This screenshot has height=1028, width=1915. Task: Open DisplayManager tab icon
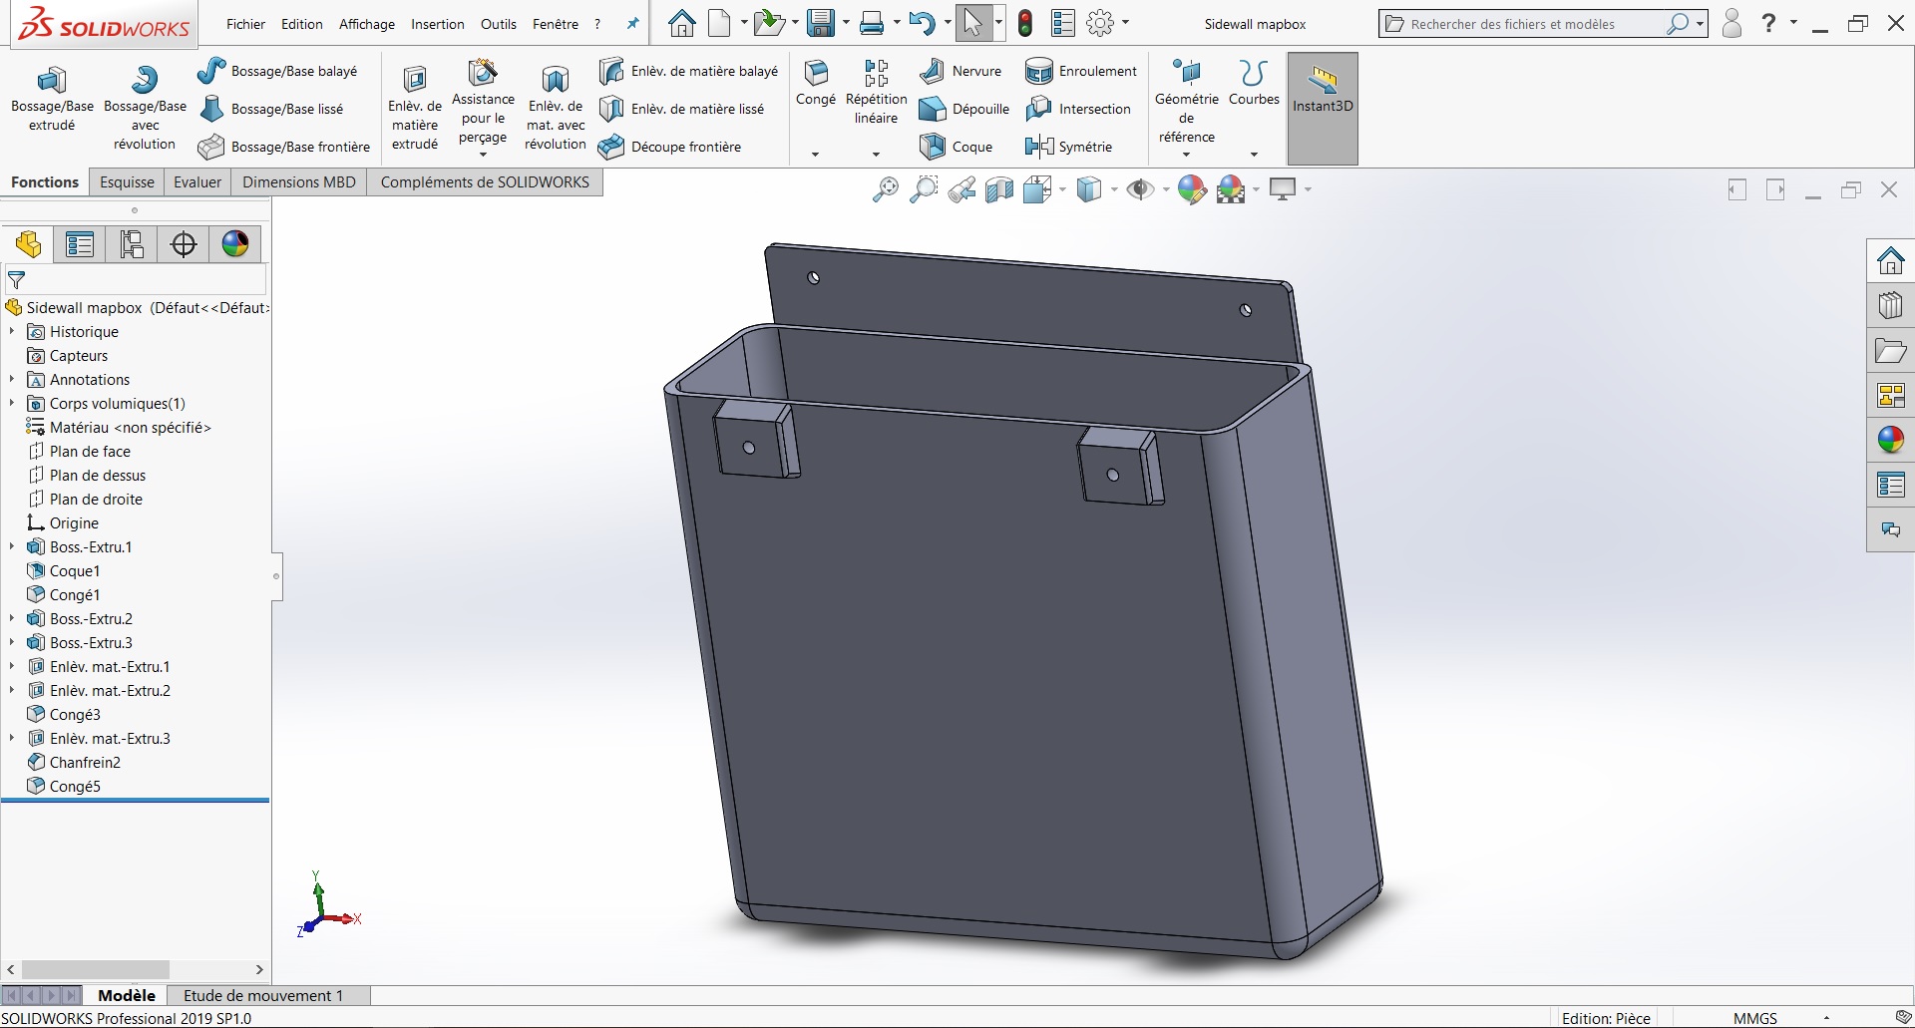(235, 244)
